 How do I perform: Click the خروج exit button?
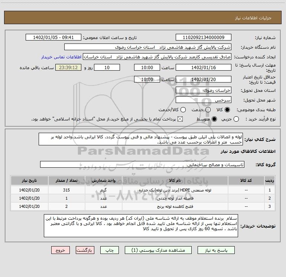61,250
